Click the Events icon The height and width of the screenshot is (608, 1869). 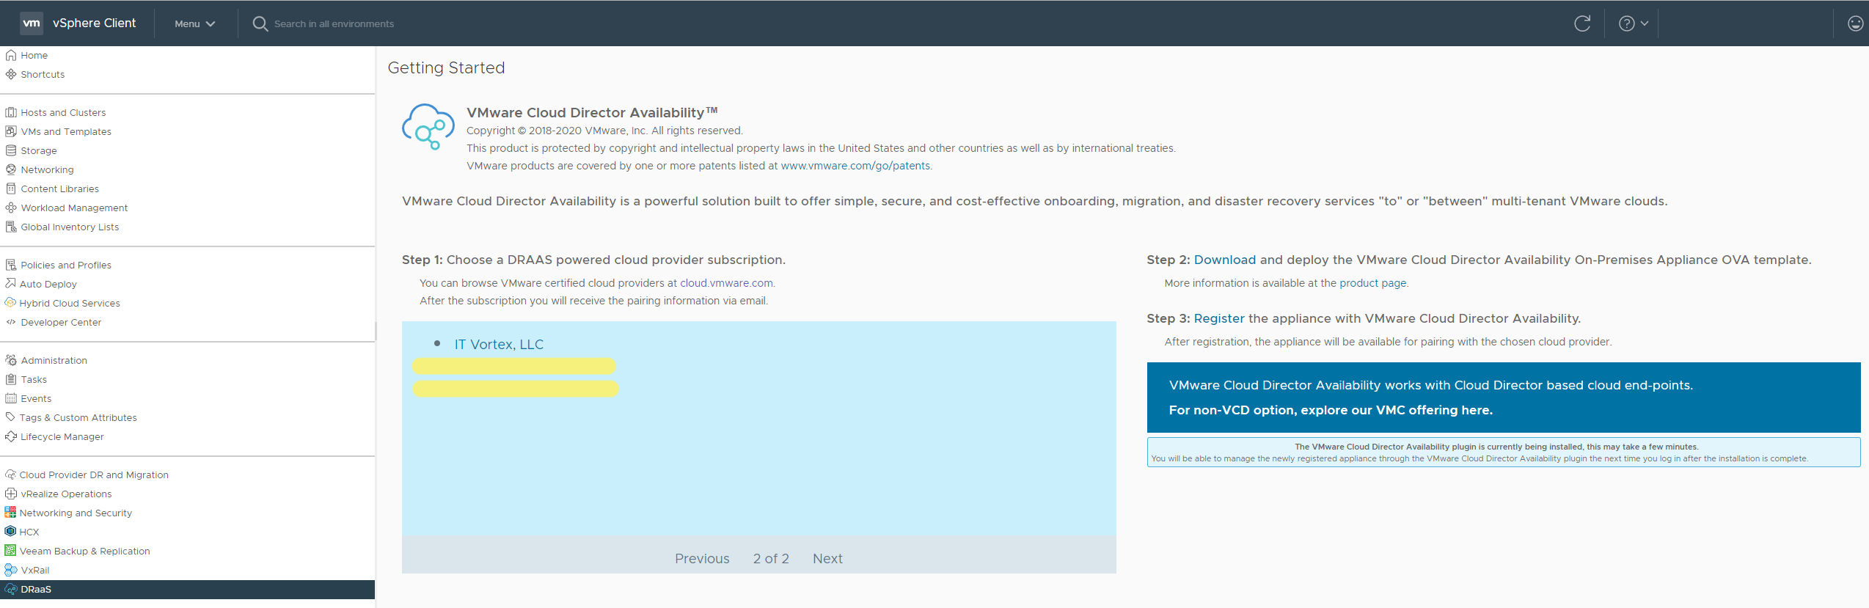(11, 398)
